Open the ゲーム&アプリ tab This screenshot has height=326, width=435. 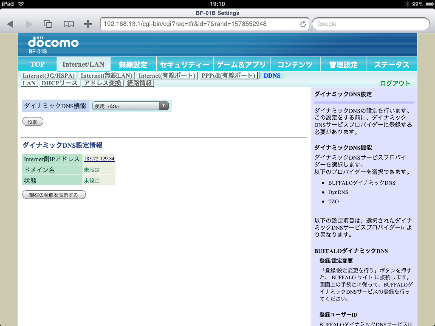(x=241, y=65)
